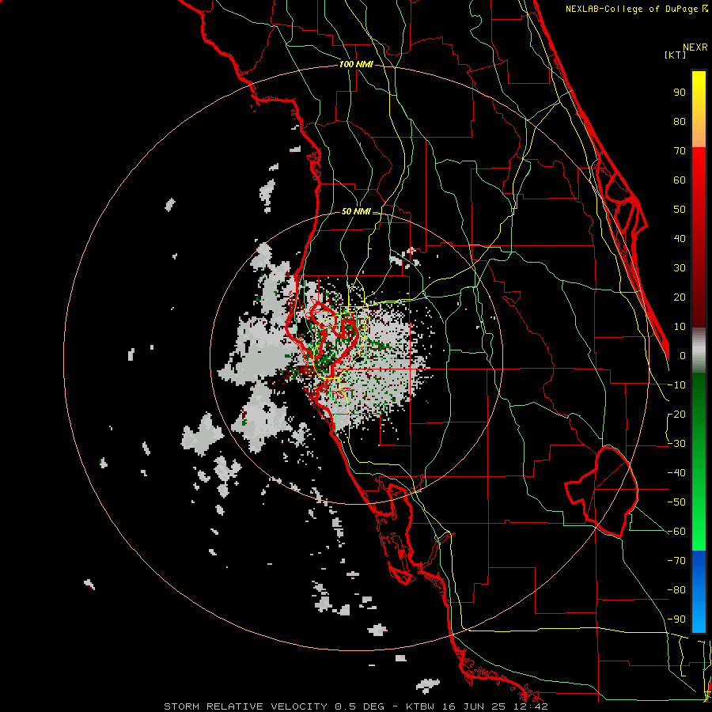Image resolution: width=712 pixels, height=712 pixels.
Task: Click the NEXR label above the color scale
Action: point(695,47)
